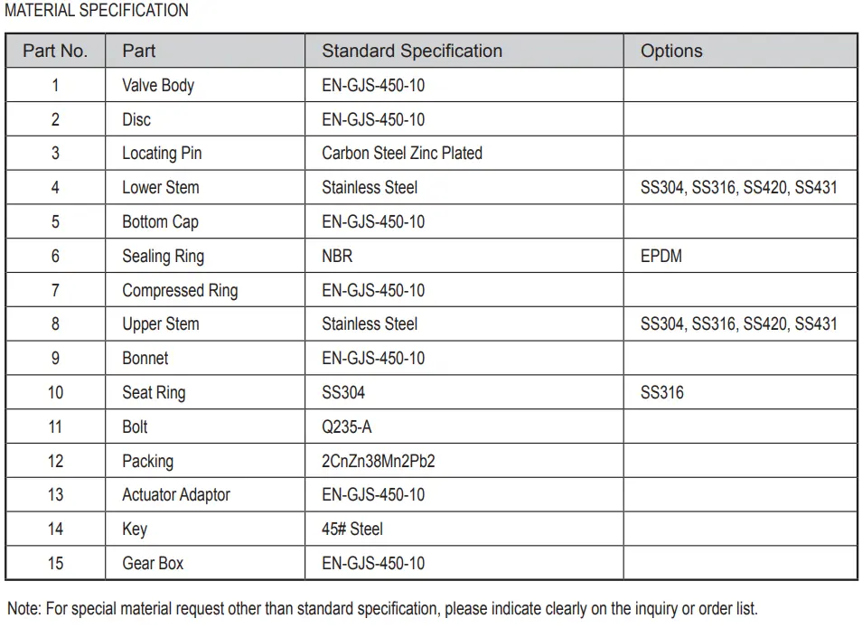The width and height of the screenshot is (862, 628).
Task: Click the "2CnZn38Mn2Pb2" packing specification
Action: pyautogui.click(x=378, y=462)
